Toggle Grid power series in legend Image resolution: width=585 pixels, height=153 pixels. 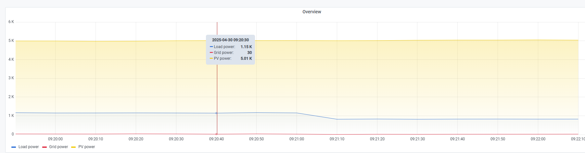58,147
